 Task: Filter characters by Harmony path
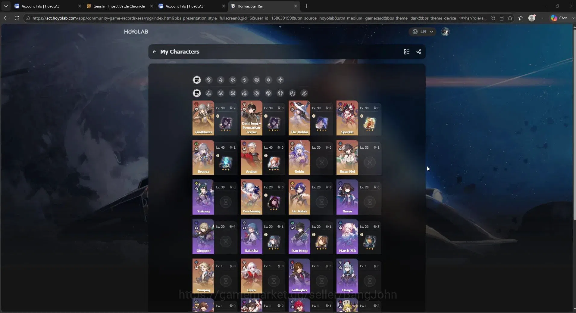click(245, 93)
